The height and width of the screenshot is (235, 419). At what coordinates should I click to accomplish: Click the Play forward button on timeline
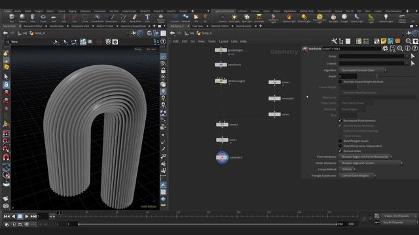(26, 216)
